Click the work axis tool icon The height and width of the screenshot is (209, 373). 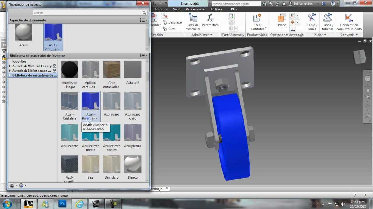point(293,16)
